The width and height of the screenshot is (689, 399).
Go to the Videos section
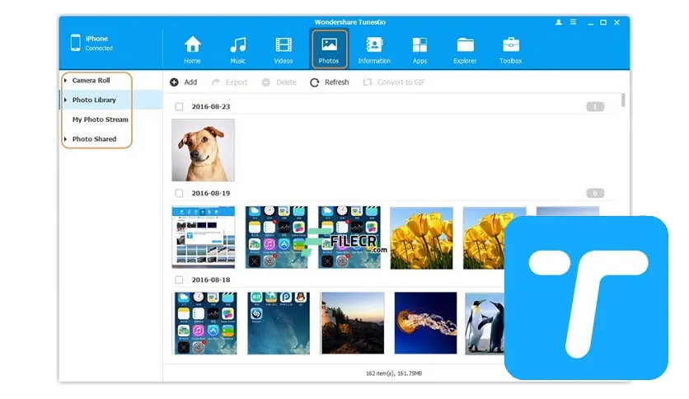284,49
